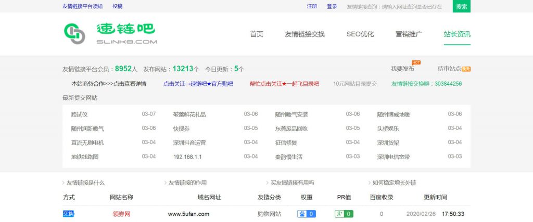Expand the 如何稳定增长外链 arrow link
Screen dimensions: 533x222
(391, 182)
